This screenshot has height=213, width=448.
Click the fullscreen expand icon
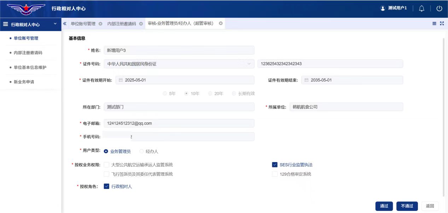pos(442,23)
